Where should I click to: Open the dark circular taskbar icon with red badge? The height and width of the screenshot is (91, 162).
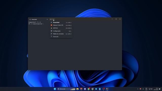[104, 89]
